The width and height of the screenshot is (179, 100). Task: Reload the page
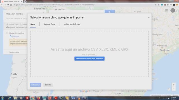(8, 5)
